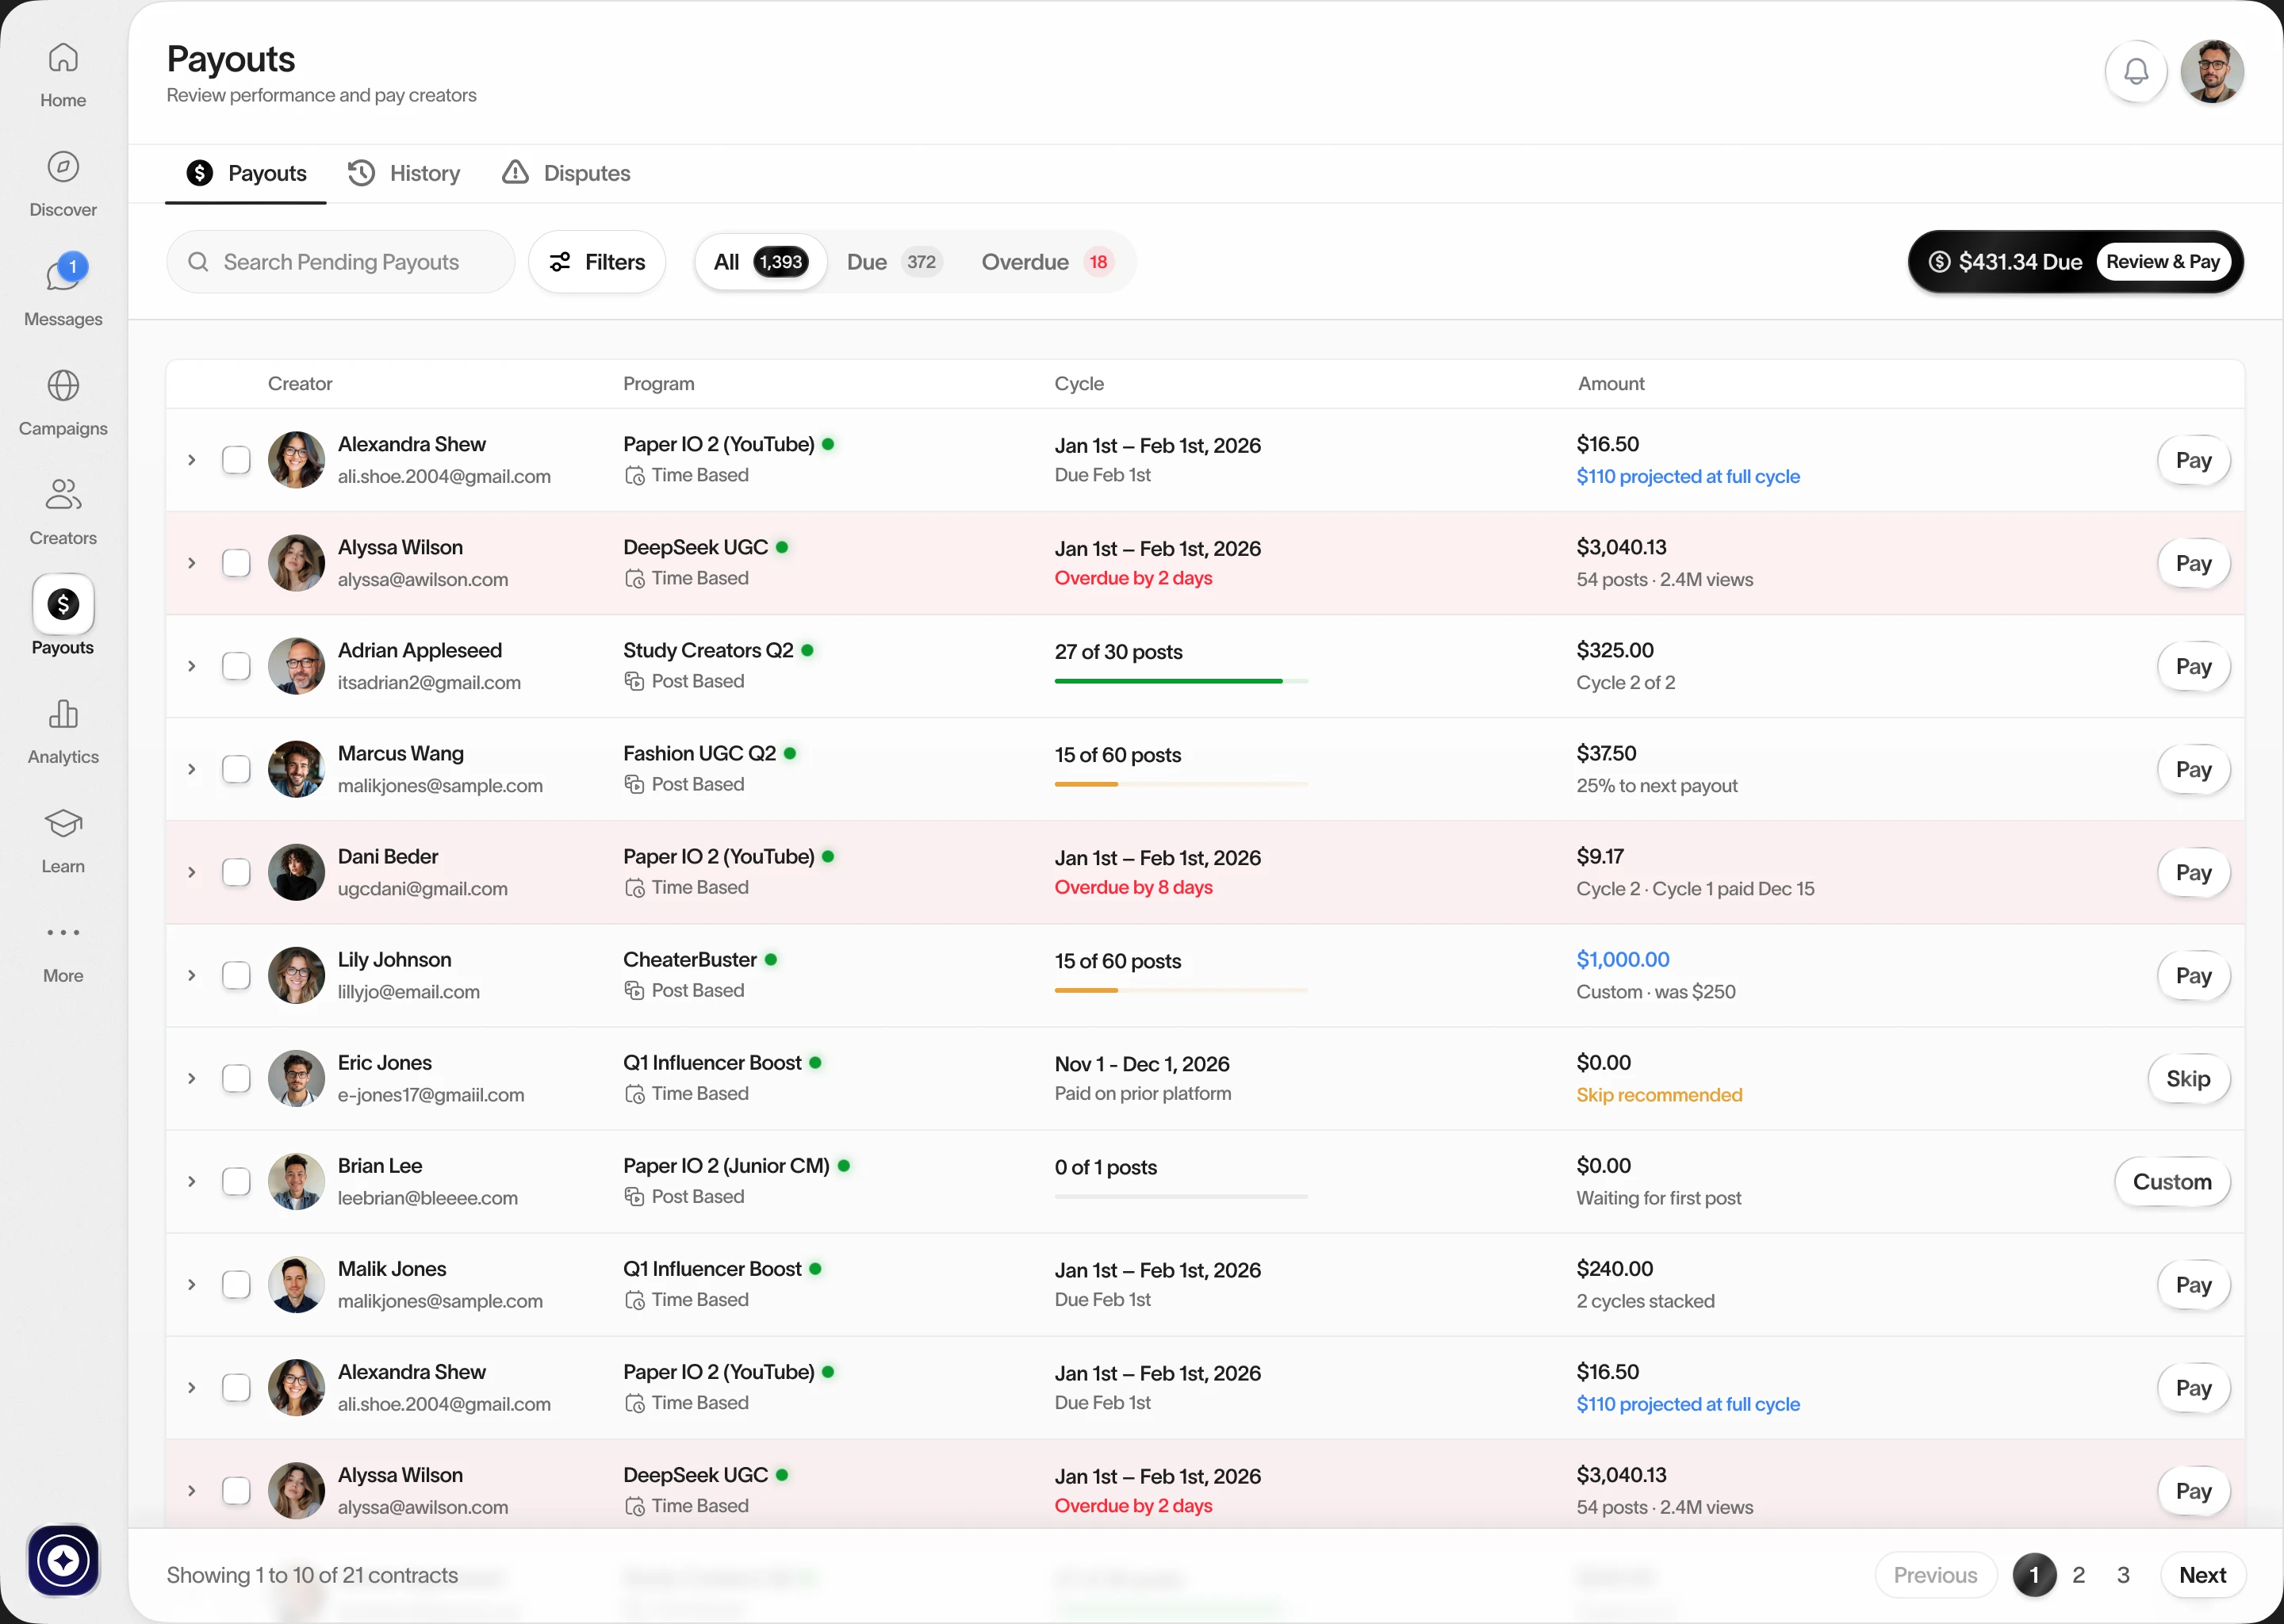2284x1624 pixels.
Task: Expand Brian Lee's row details
Action: click(x=191, y=1181)
